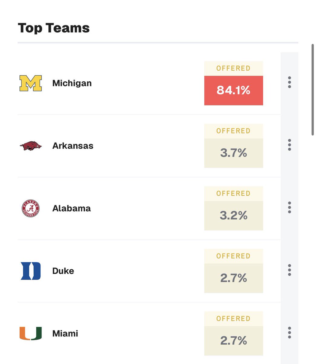Screen dimensions: 316x364
Task: Click the Michigan block M logo
Action: pyautogui.click(x=31, y=83)
